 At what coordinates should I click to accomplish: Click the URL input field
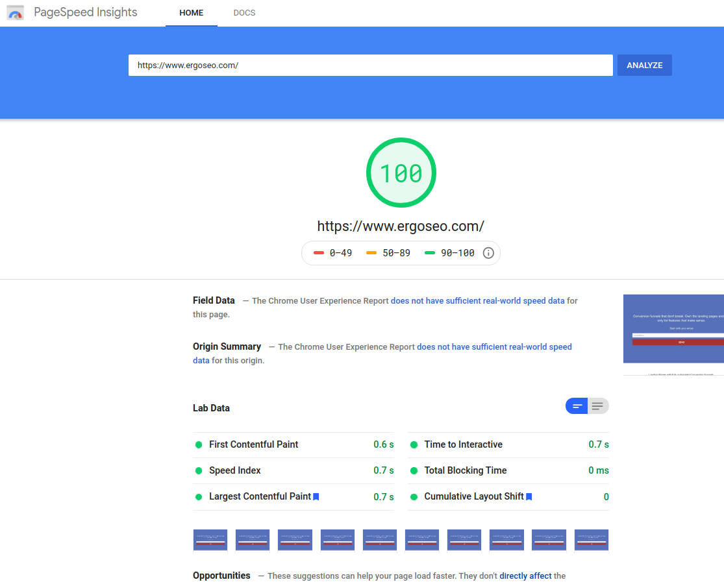[370, 66]
